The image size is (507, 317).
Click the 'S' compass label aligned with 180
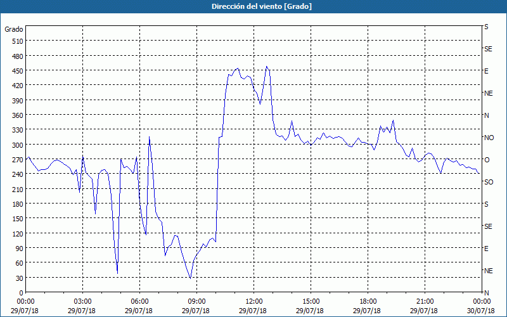(486, 204)
